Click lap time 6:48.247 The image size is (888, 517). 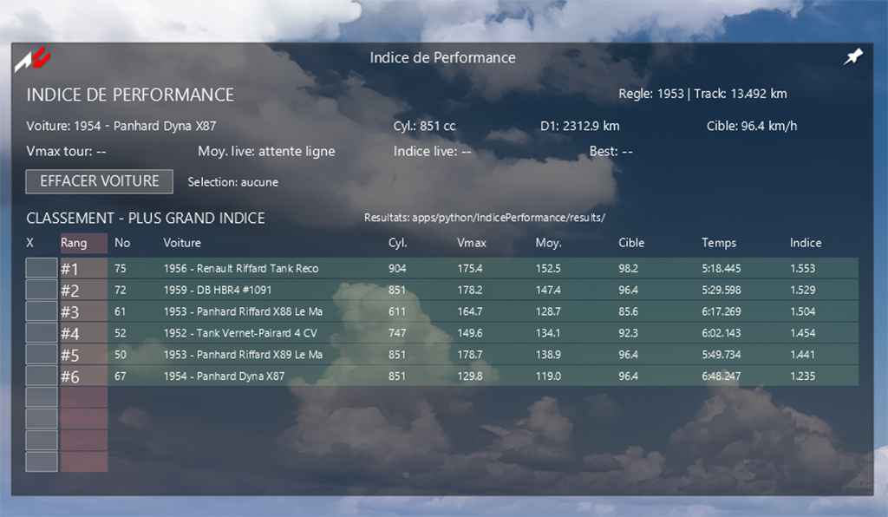(x=721, y=376)
